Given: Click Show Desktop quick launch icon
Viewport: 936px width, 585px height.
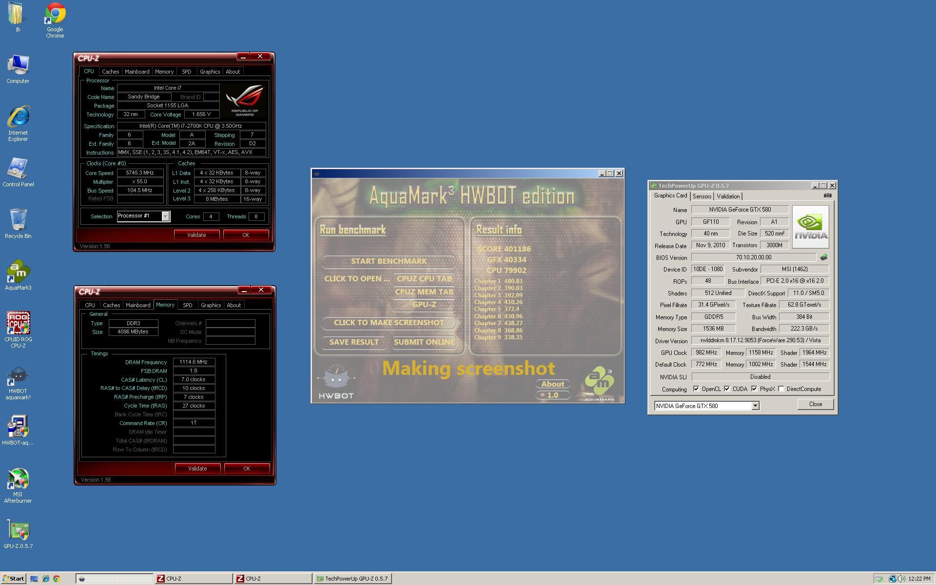Looking at the screenshot, I should pyautogui.click(x=34, y=579).
